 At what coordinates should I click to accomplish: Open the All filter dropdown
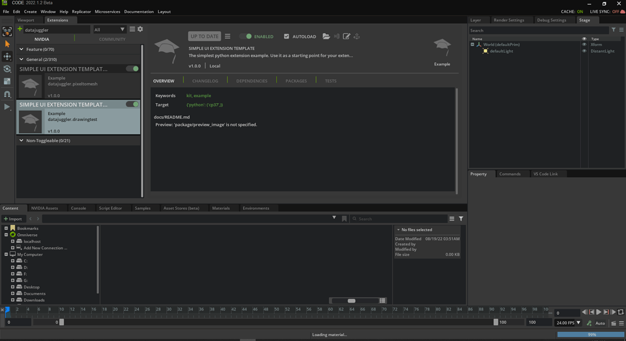pyautogui.click(x=109, y=29)
